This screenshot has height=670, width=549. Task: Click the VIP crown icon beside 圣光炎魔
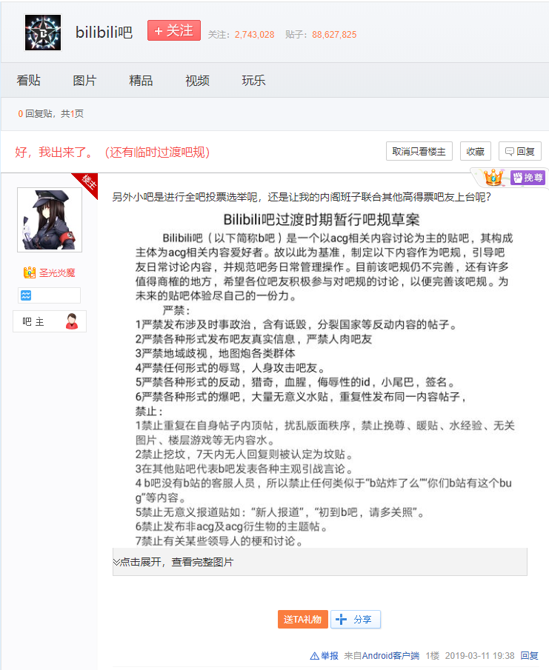[x=30, y=272]
